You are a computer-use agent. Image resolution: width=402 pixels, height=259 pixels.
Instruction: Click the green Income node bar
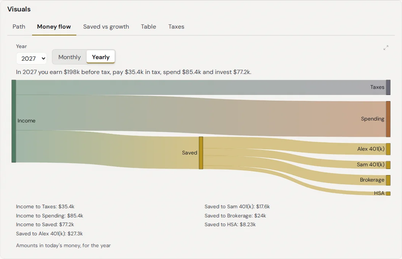(14, 121)
